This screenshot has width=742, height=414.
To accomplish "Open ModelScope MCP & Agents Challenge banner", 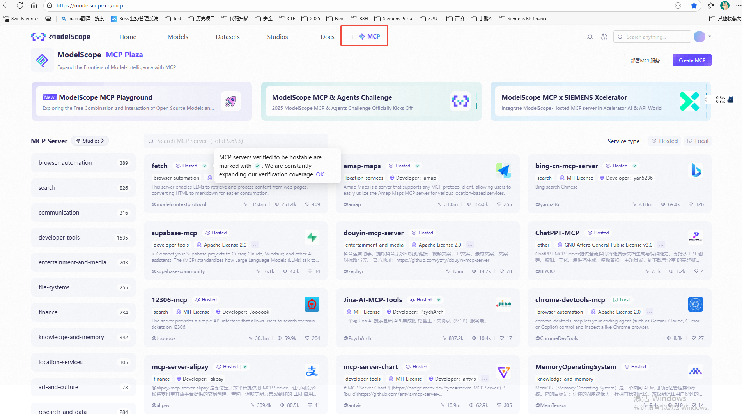I will 371,101.
